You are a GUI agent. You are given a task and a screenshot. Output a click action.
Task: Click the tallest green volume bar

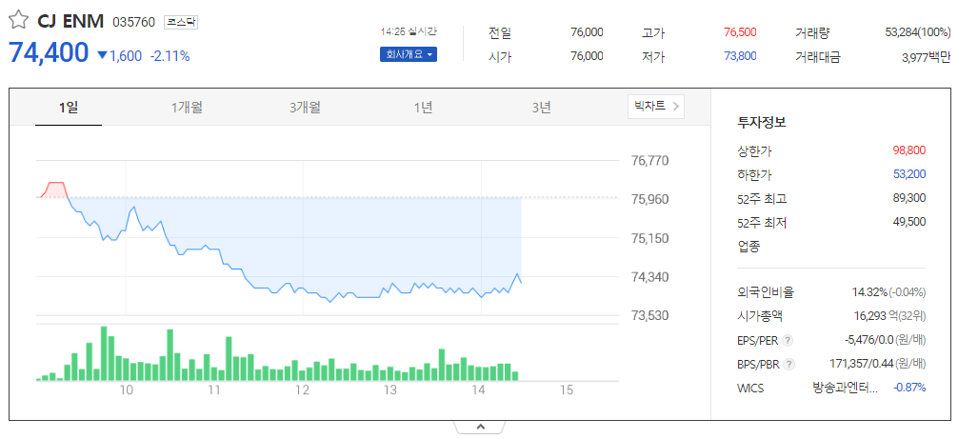click(x=104, y=353)
